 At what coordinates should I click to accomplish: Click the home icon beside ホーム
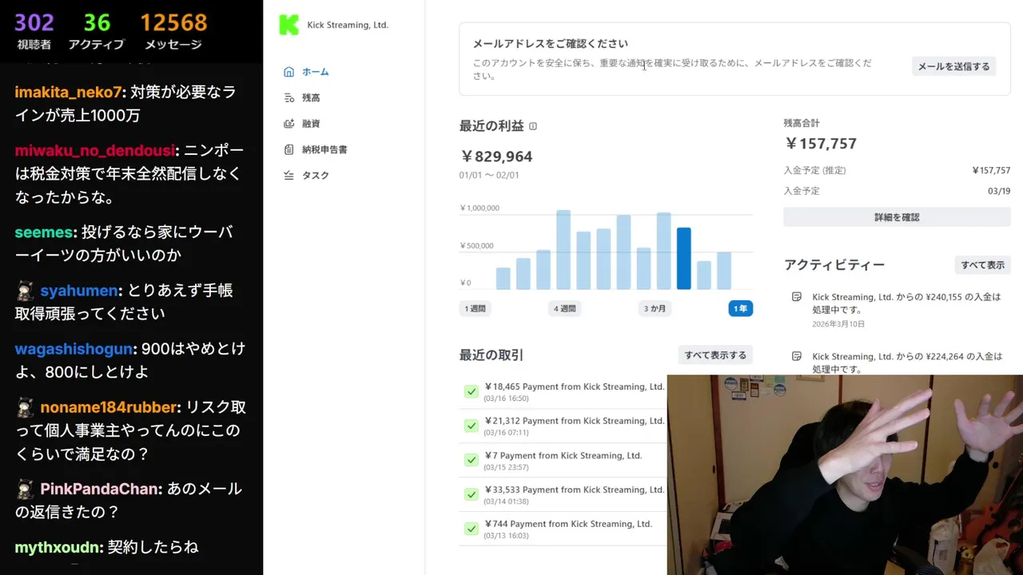click(289, 72)
